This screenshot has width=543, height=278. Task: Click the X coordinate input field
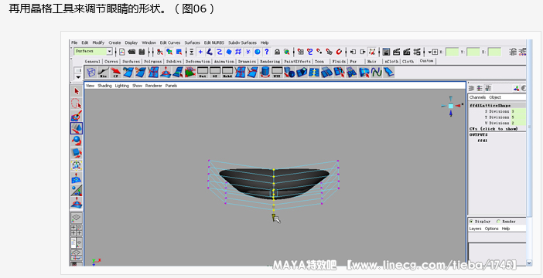452,52
